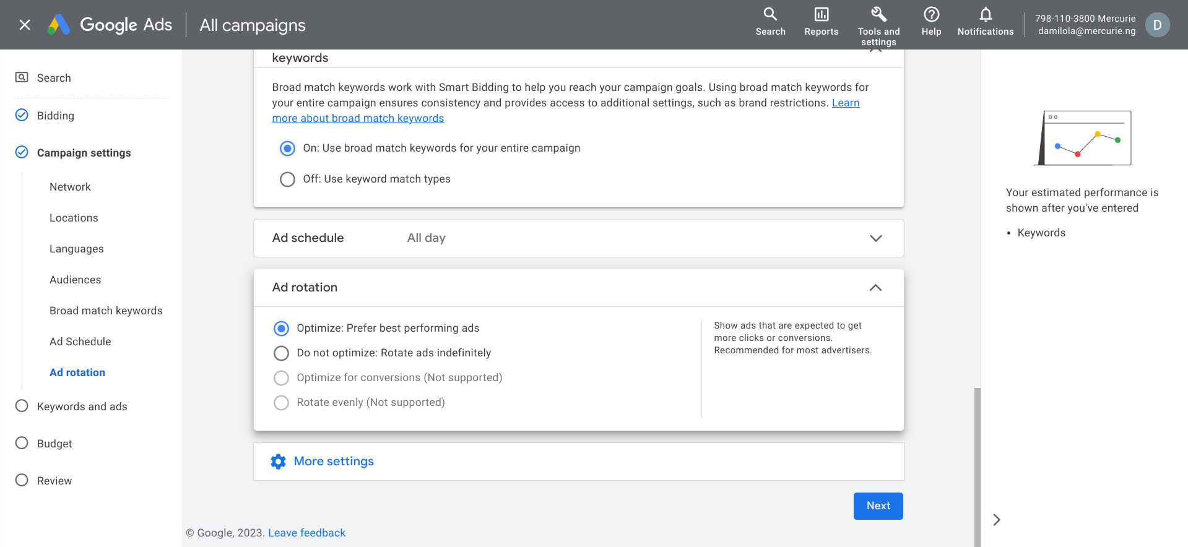This screenshot has width=1188, height=547.
Task: Open the Leave feedback link
Action: tap(306, 533)
